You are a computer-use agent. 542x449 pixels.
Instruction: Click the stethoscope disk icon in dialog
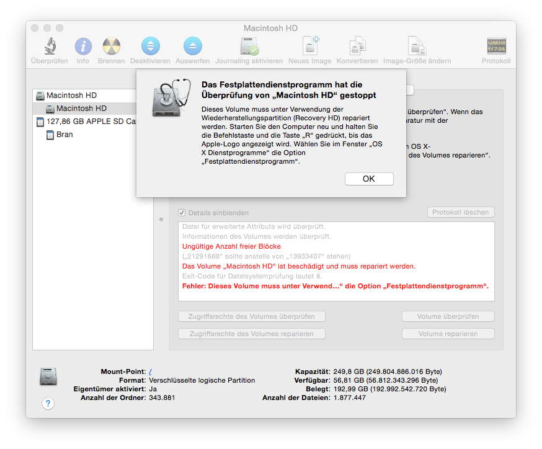click(x=171, y=98)
